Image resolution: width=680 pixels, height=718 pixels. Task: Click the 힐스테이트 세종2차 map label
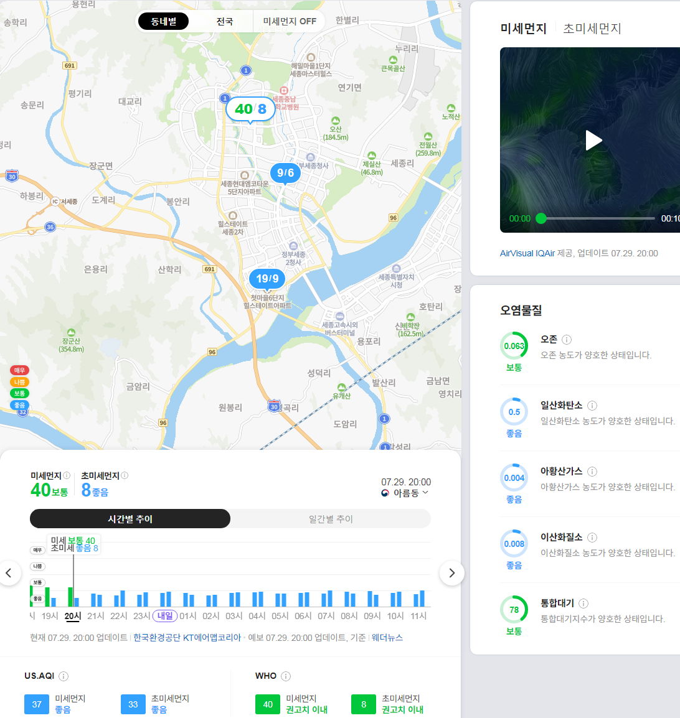click(233, 228)
